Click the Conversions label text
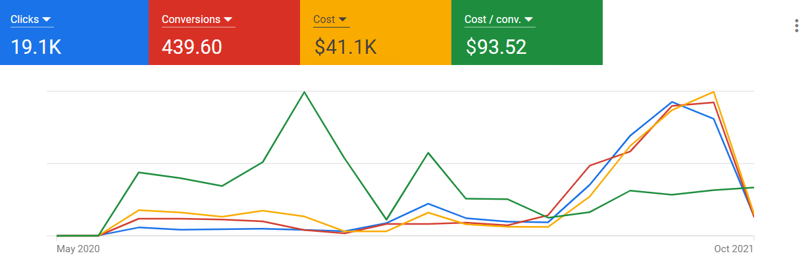This screenshot has height=266, width=810. pos(191,20)
